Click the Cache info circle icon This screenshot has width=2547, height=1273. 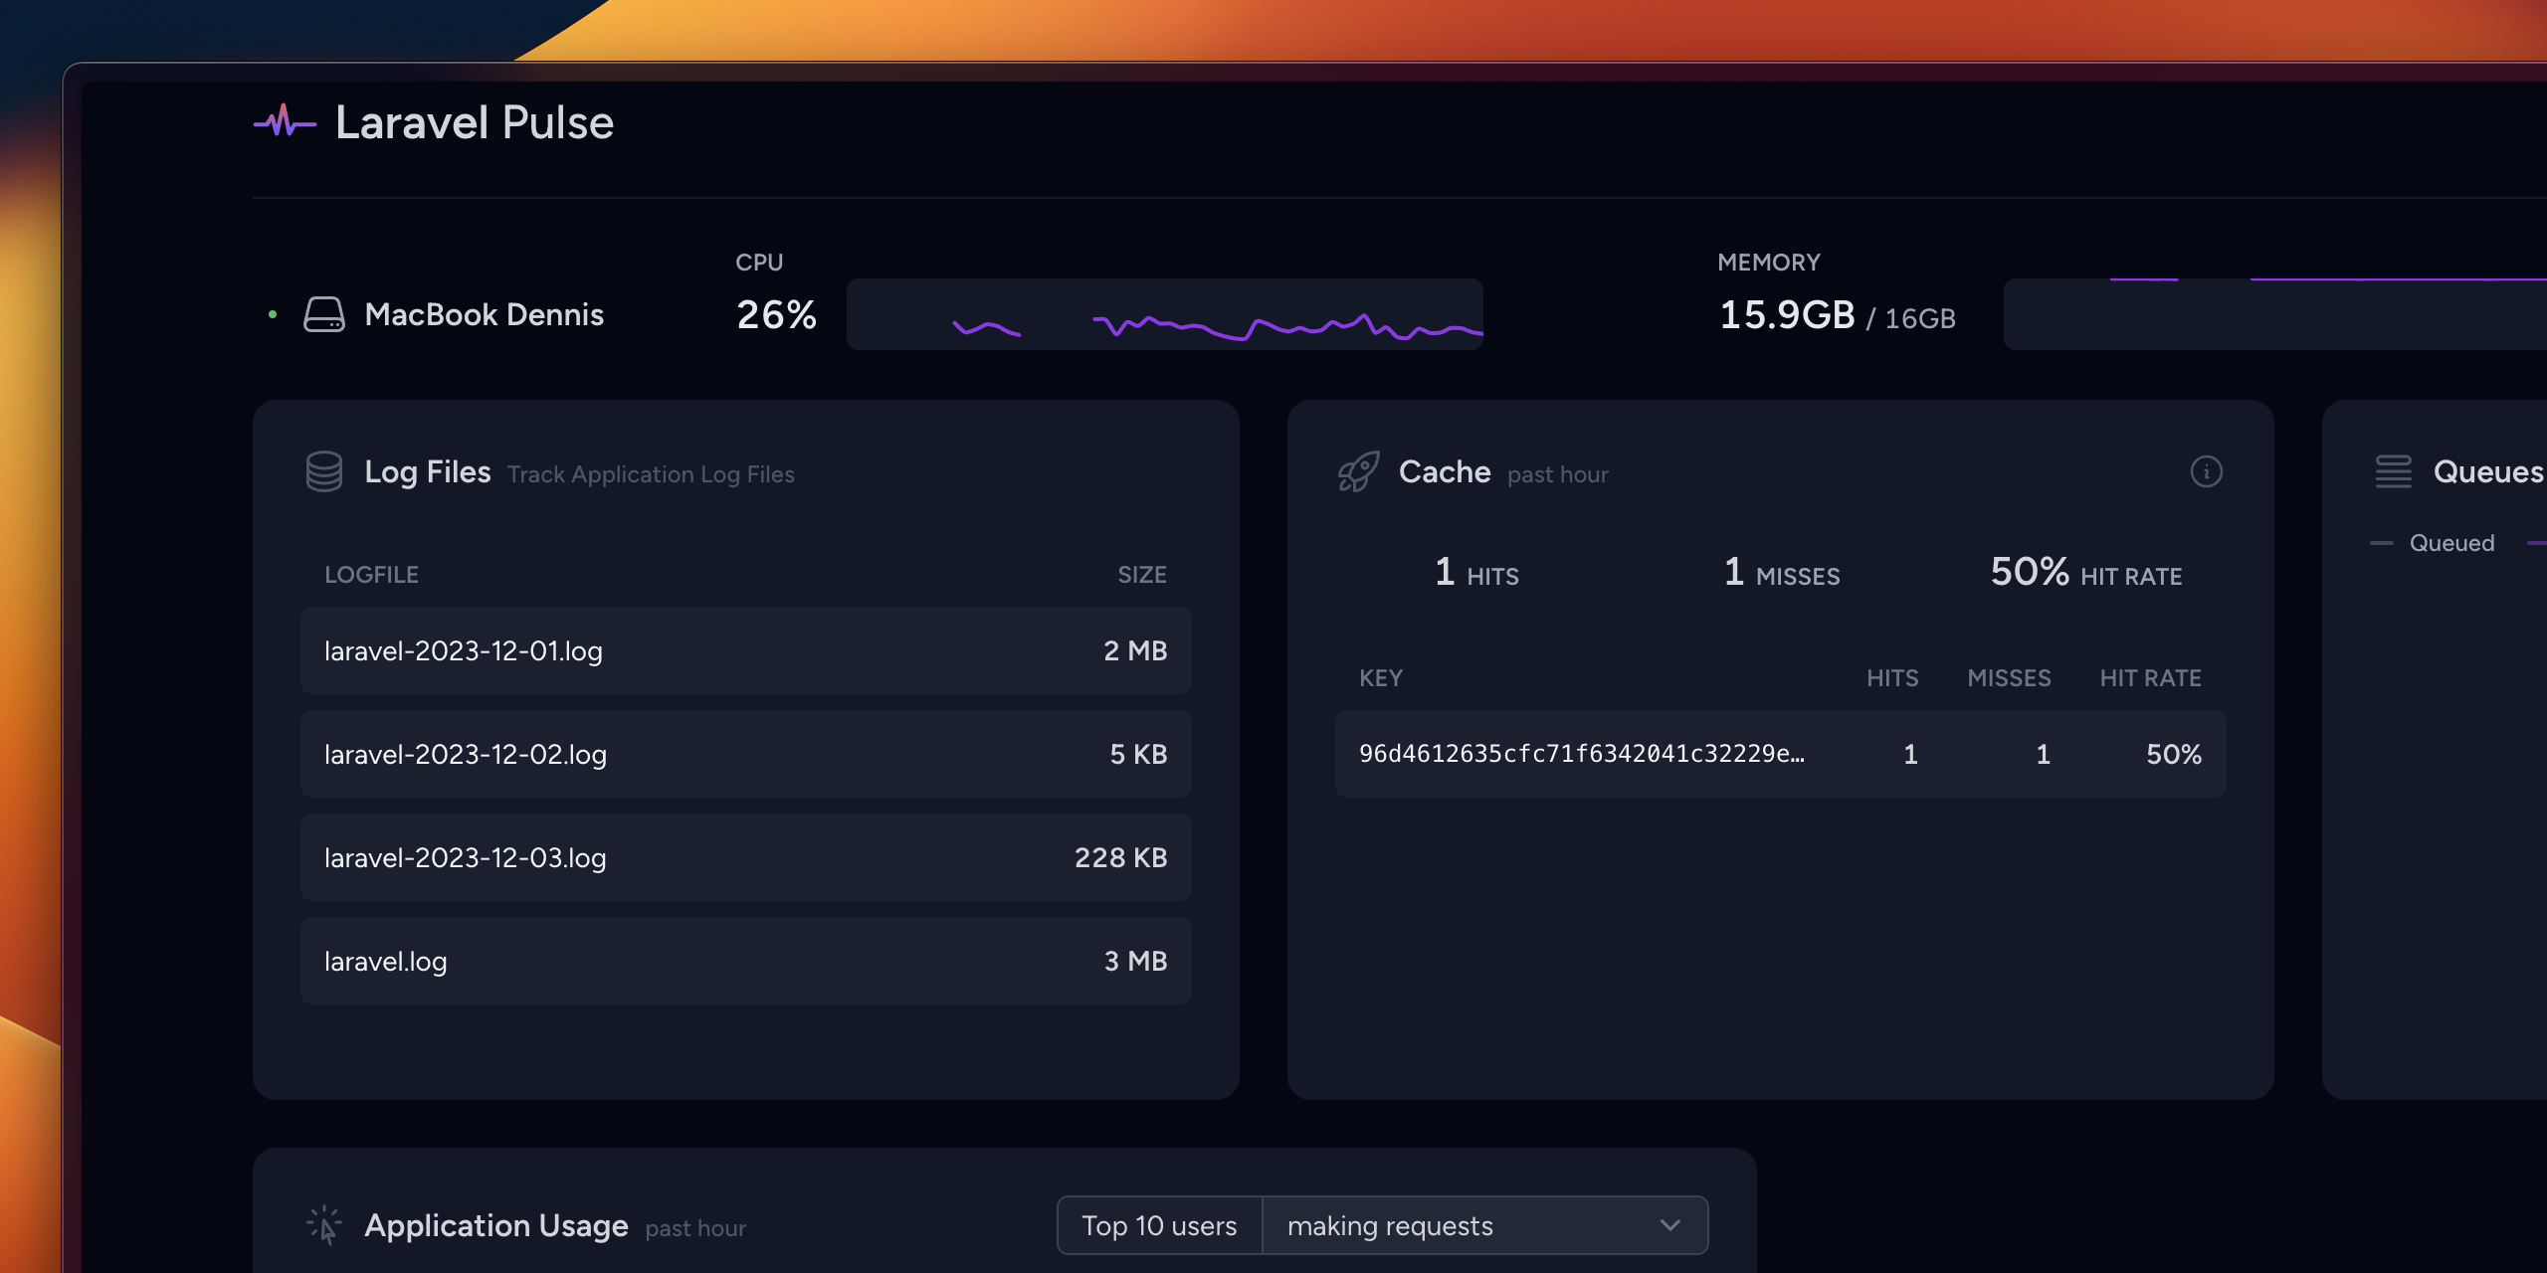tap(2208, 472)
